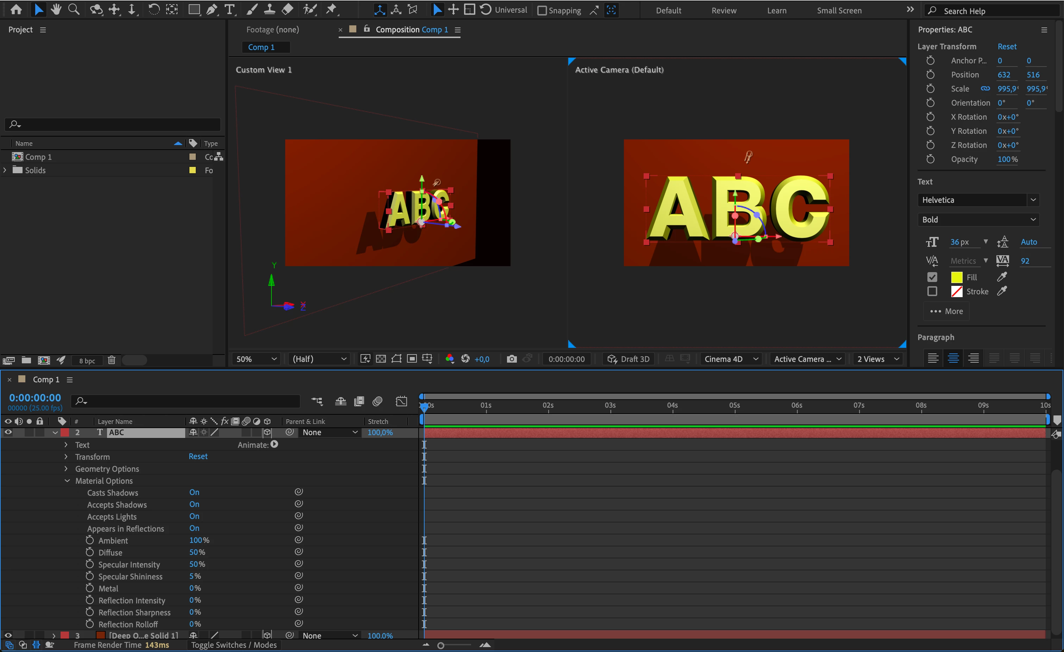Switch to the Review workspace
The image size is (1064, 652).
(x=724, y=10)
